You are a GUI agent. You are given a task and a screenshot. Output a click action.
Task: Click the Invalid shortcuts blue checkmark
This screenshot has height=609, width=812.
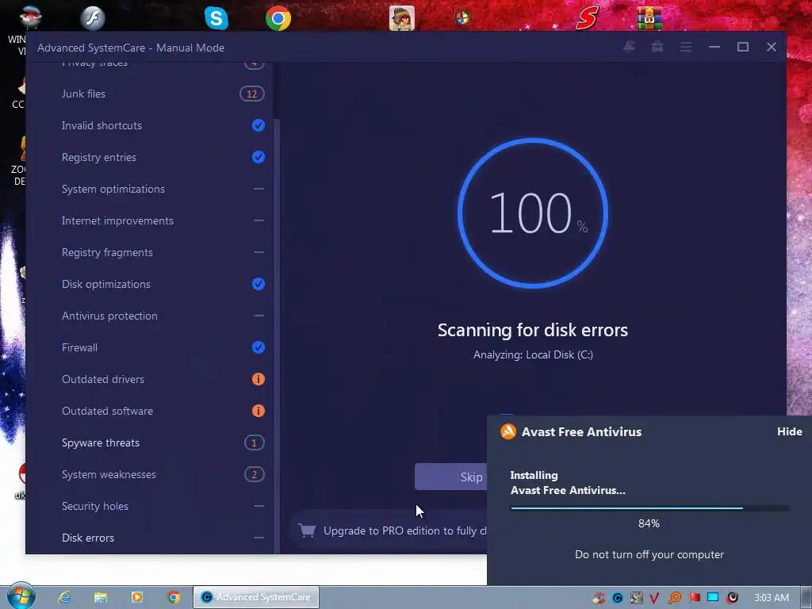[x=258, y=125]
